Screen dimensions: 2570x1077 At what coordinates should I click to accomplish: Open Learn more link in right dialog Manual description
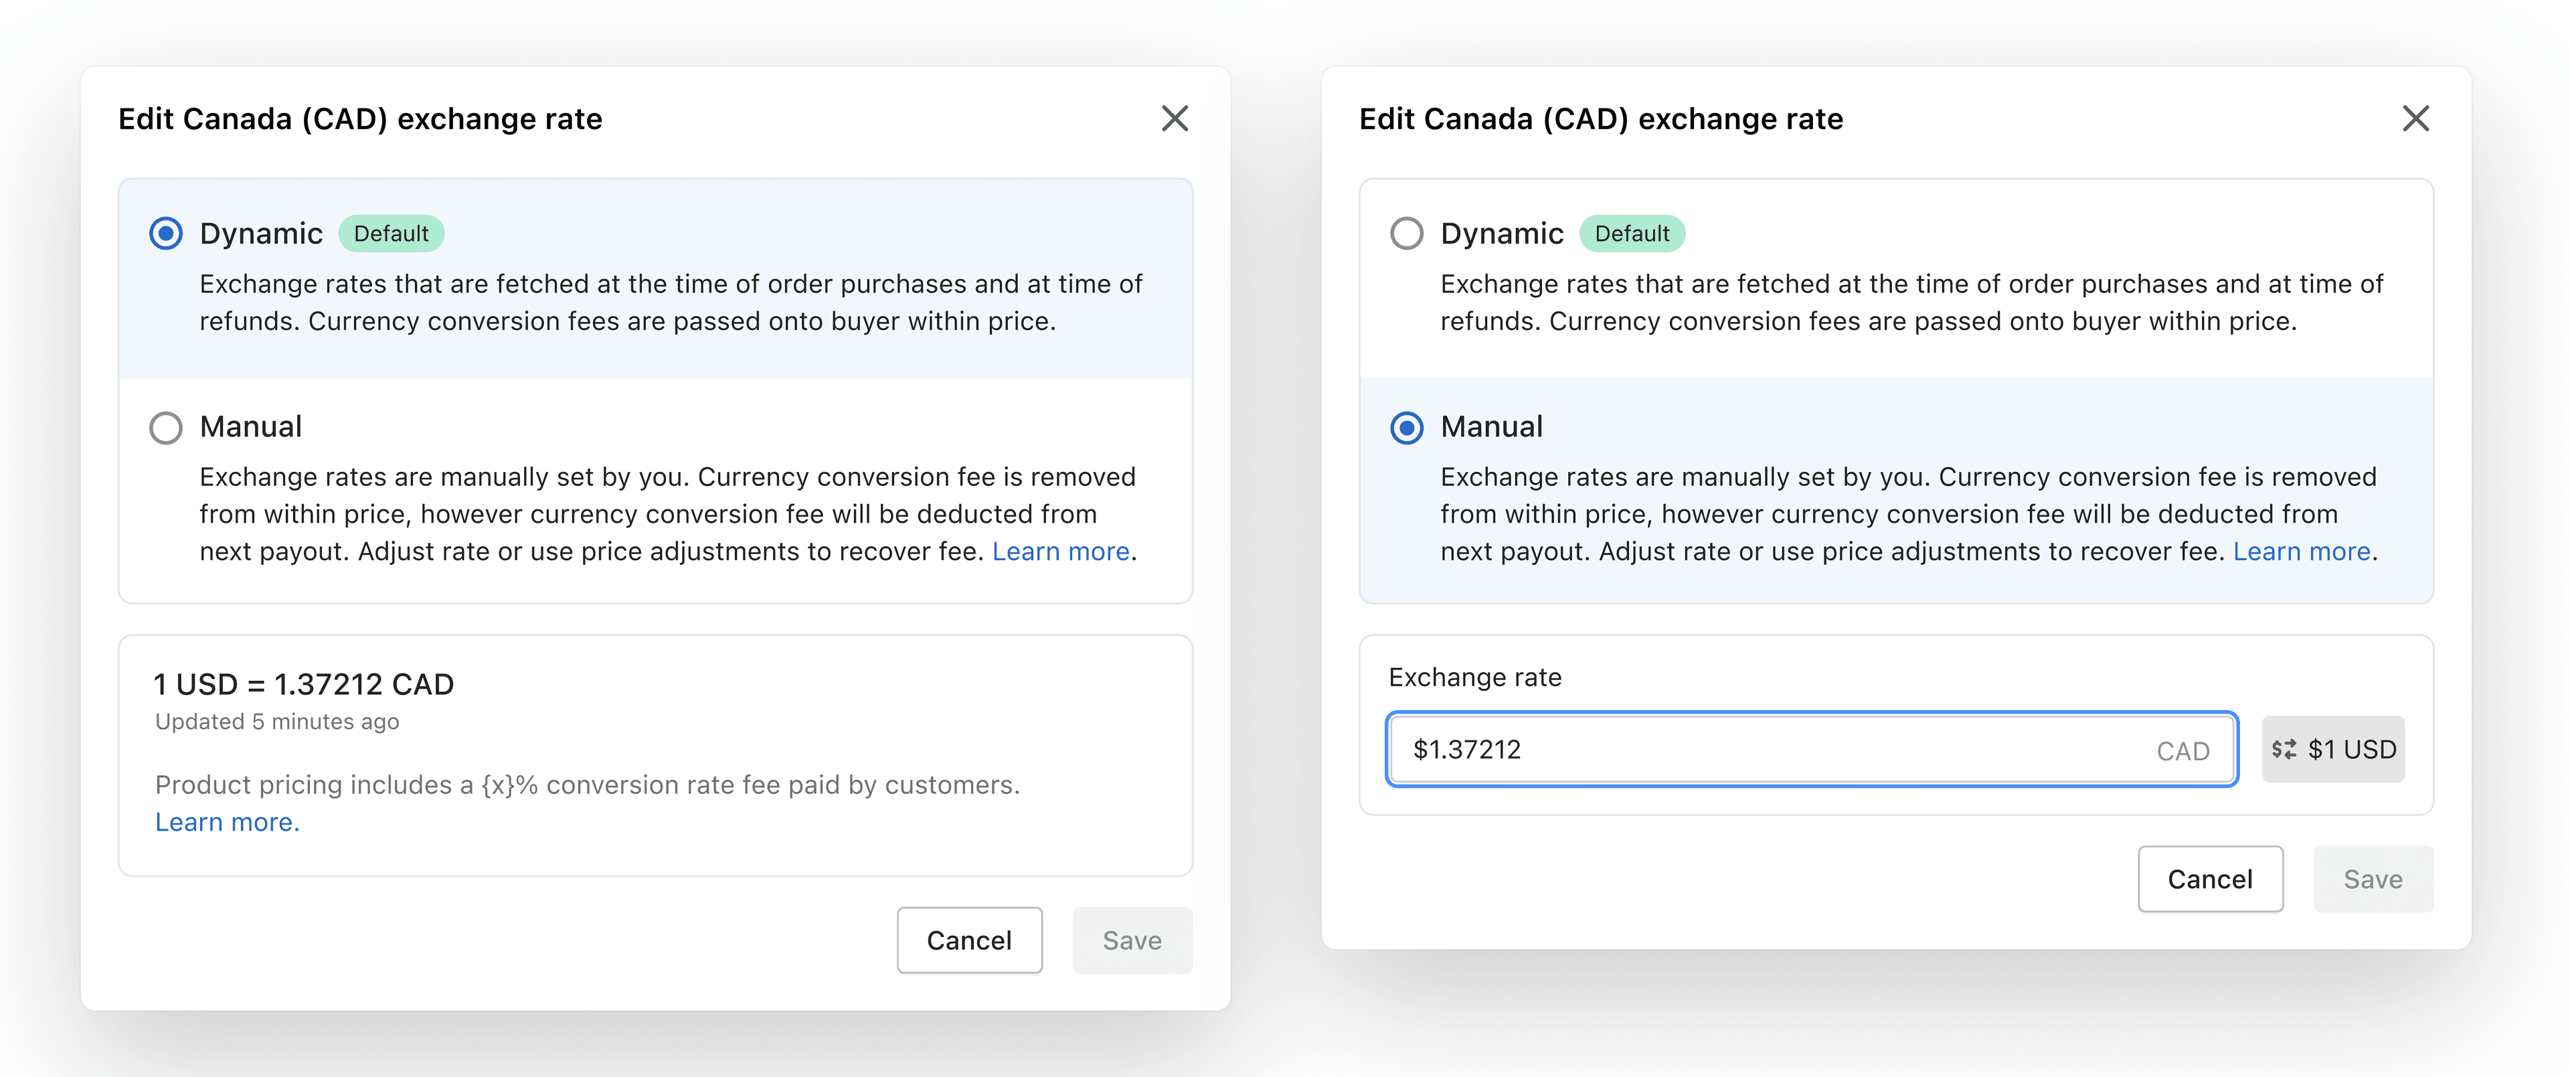click(2301, 550)
